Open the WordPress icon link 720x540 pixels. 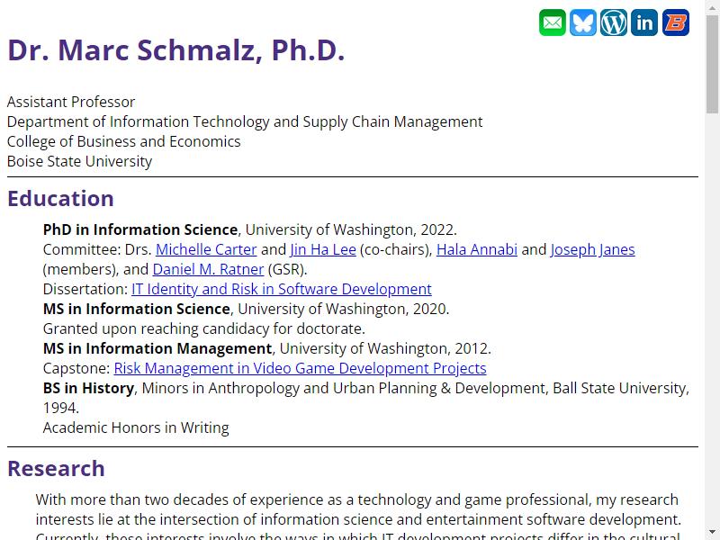(x=614, y=22)
